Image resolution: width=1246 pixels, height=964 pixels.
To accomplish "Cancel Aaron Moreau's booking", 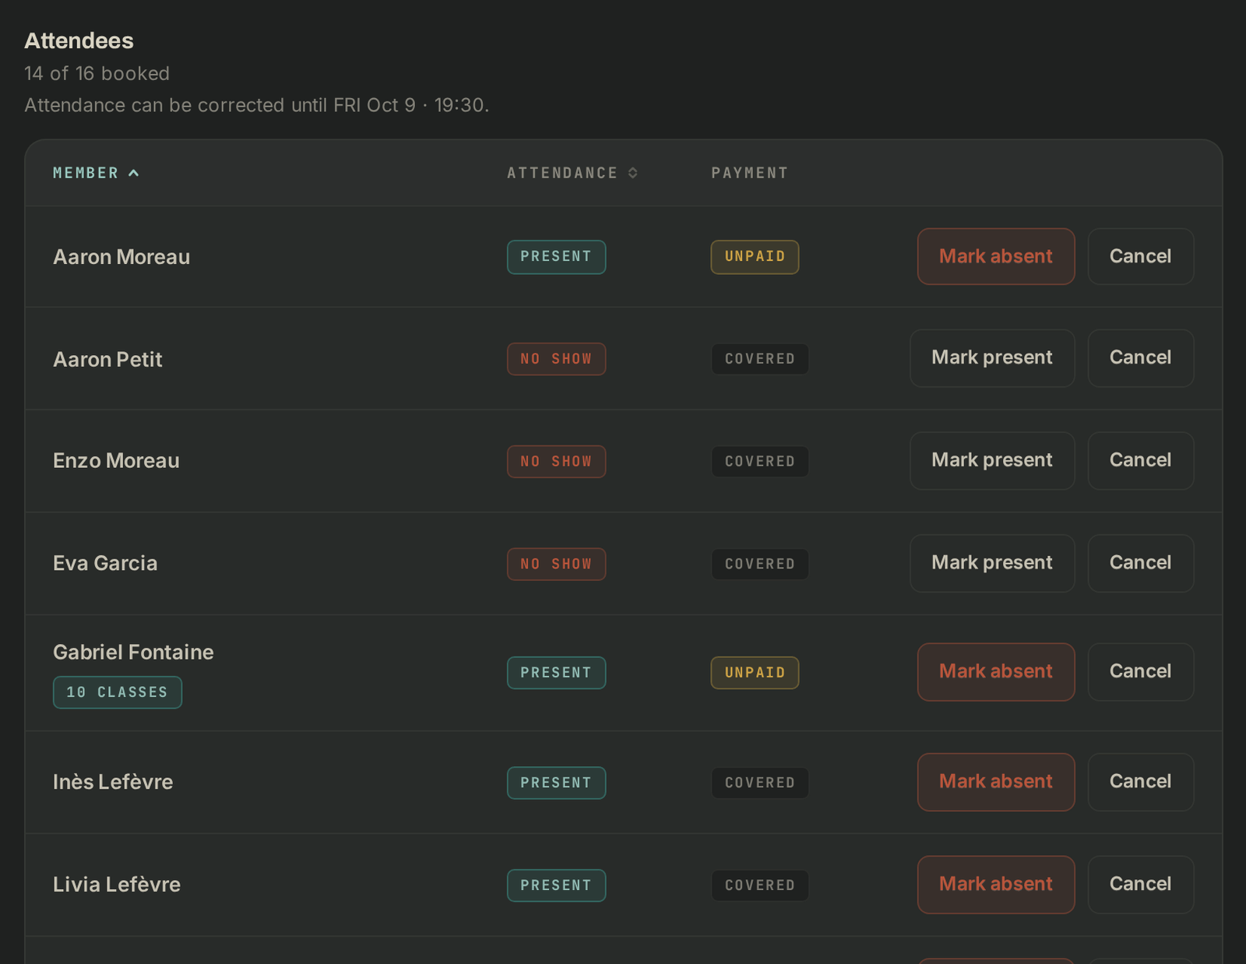I will 1140,256.
